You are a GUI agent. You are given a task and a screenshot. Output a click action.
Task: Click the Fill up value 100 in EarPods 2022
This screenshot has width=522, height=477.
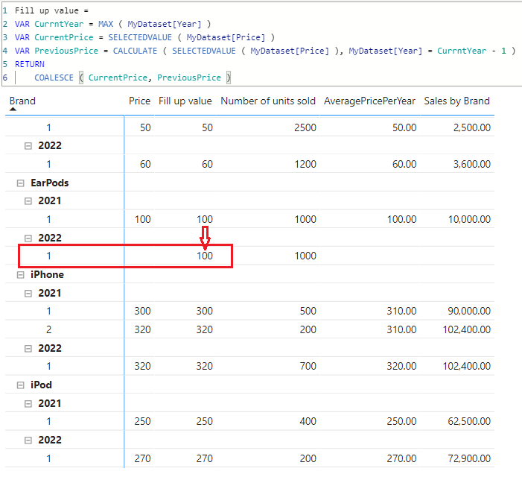(x=204, y=256)
